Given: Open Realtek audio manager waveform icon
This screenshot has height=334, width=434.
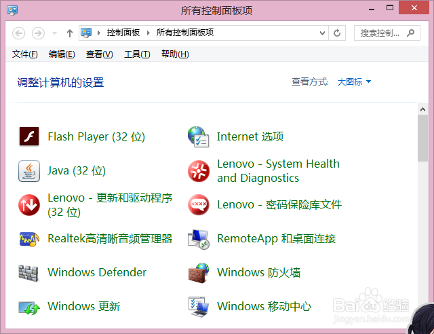Looking at the screenshot, I should coord(29,239).
